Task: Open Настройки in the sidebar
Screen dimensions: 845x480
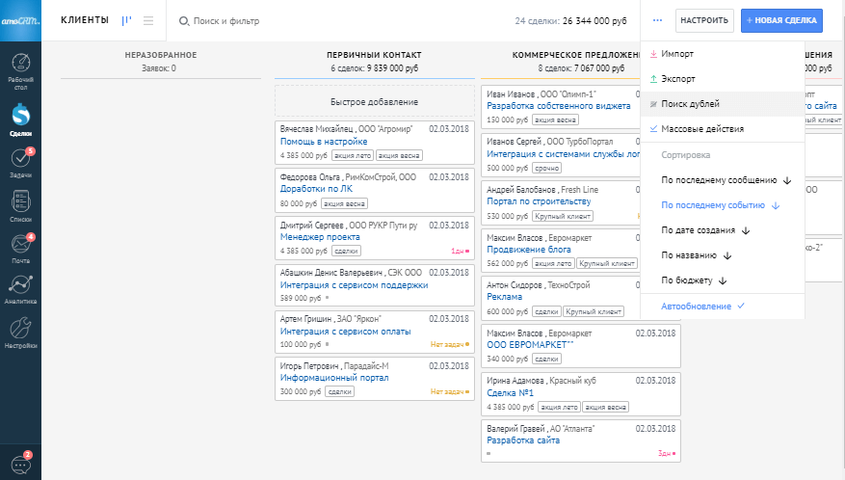Action: pos(20,331)
